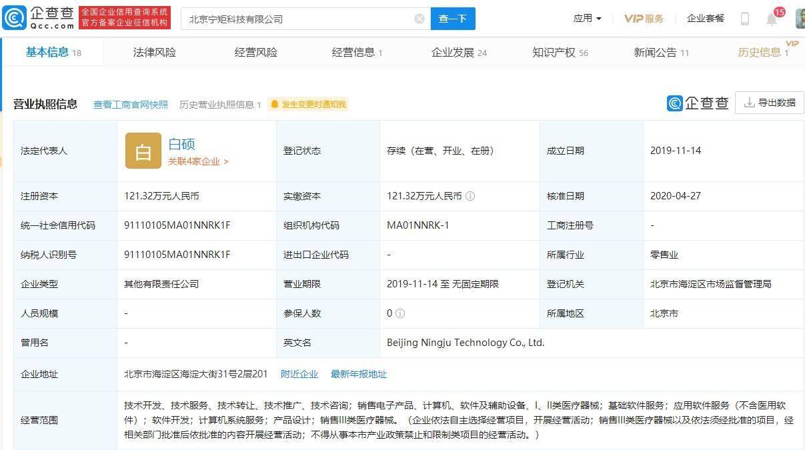Open 企业套餐 link

pos(706,19)
